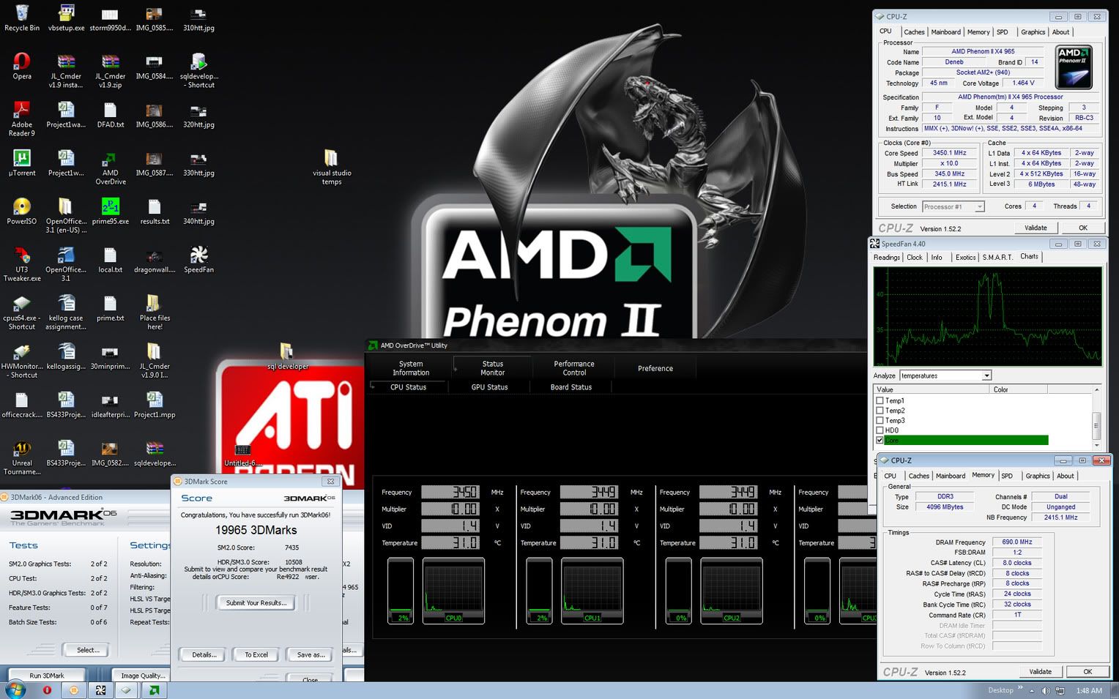The width and height of the screenshot is (1119, 699).
Task: Expand the Analyze temperatures dropdown
Action: click(986, 375)
